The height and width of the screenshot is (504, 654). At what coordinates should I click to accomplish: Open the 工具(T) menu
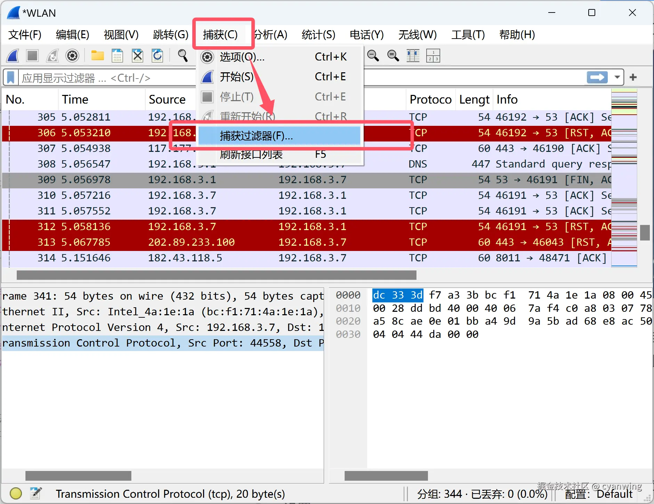point(468,35)
